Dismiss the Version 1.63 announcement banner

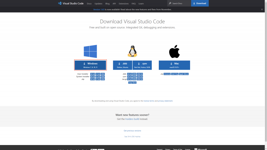coord(262,9)
